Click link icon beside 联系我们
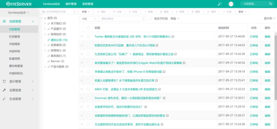 point(48,56)
